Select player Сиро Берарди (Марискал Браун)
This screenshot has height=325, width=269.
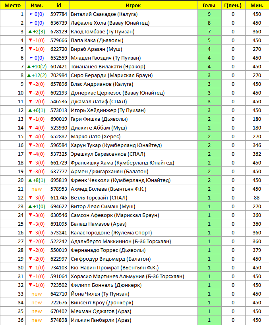point(112,75)
